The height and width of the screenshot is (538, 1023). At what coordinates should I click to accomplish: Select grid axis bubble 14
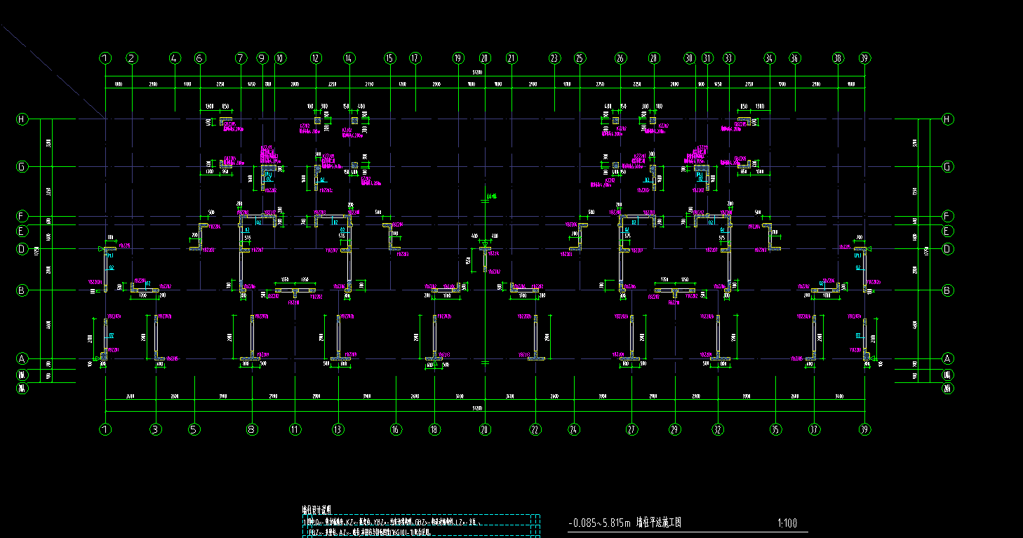[349, 58]
